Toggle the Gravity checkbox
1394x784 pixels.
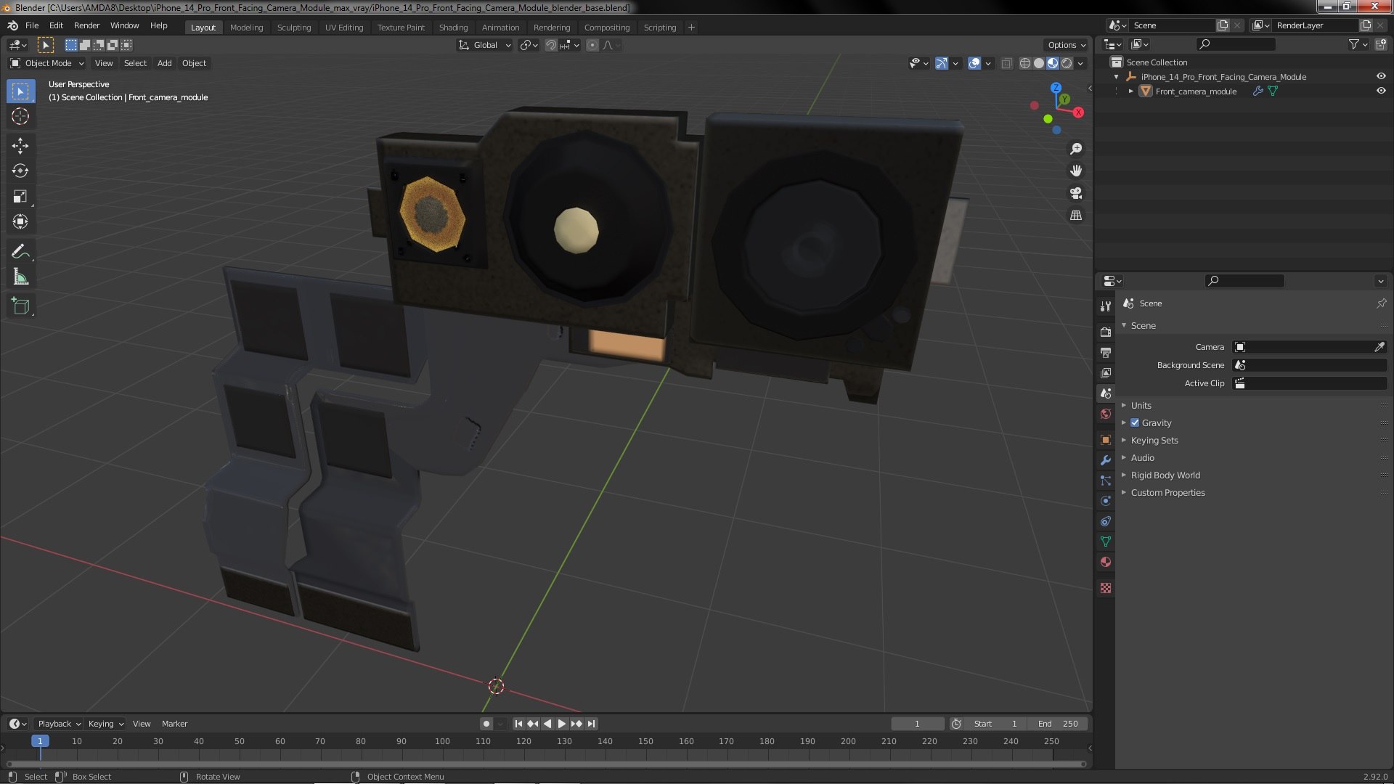pyautogui.click(x=1135, y=423)
